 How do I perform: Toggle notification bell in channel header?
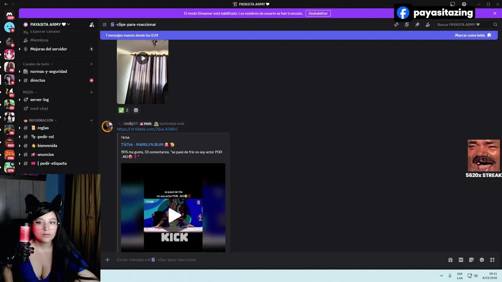[407, 24]
